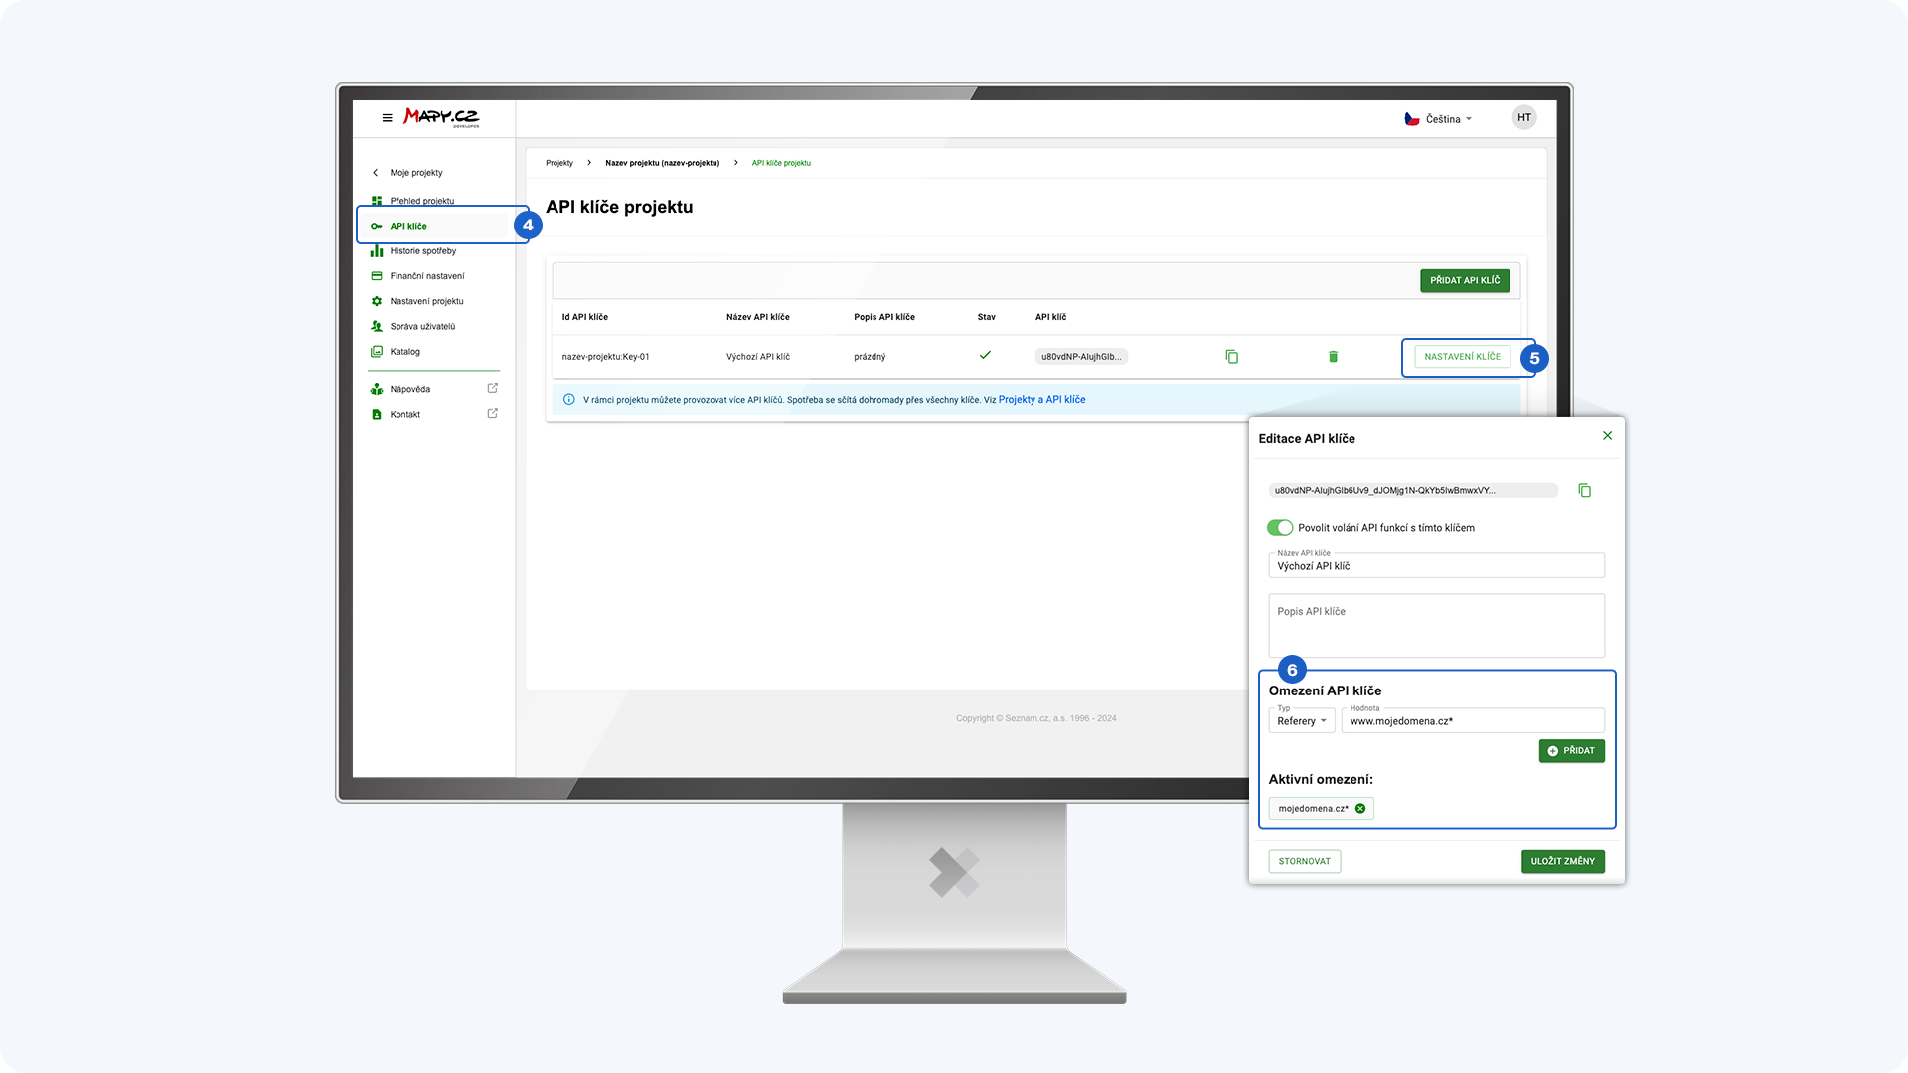Open Finanční nastavení sidebar item
The height and width of the screenshot is (1073, 1908).
pyautogui.click(x=426, y=276)
